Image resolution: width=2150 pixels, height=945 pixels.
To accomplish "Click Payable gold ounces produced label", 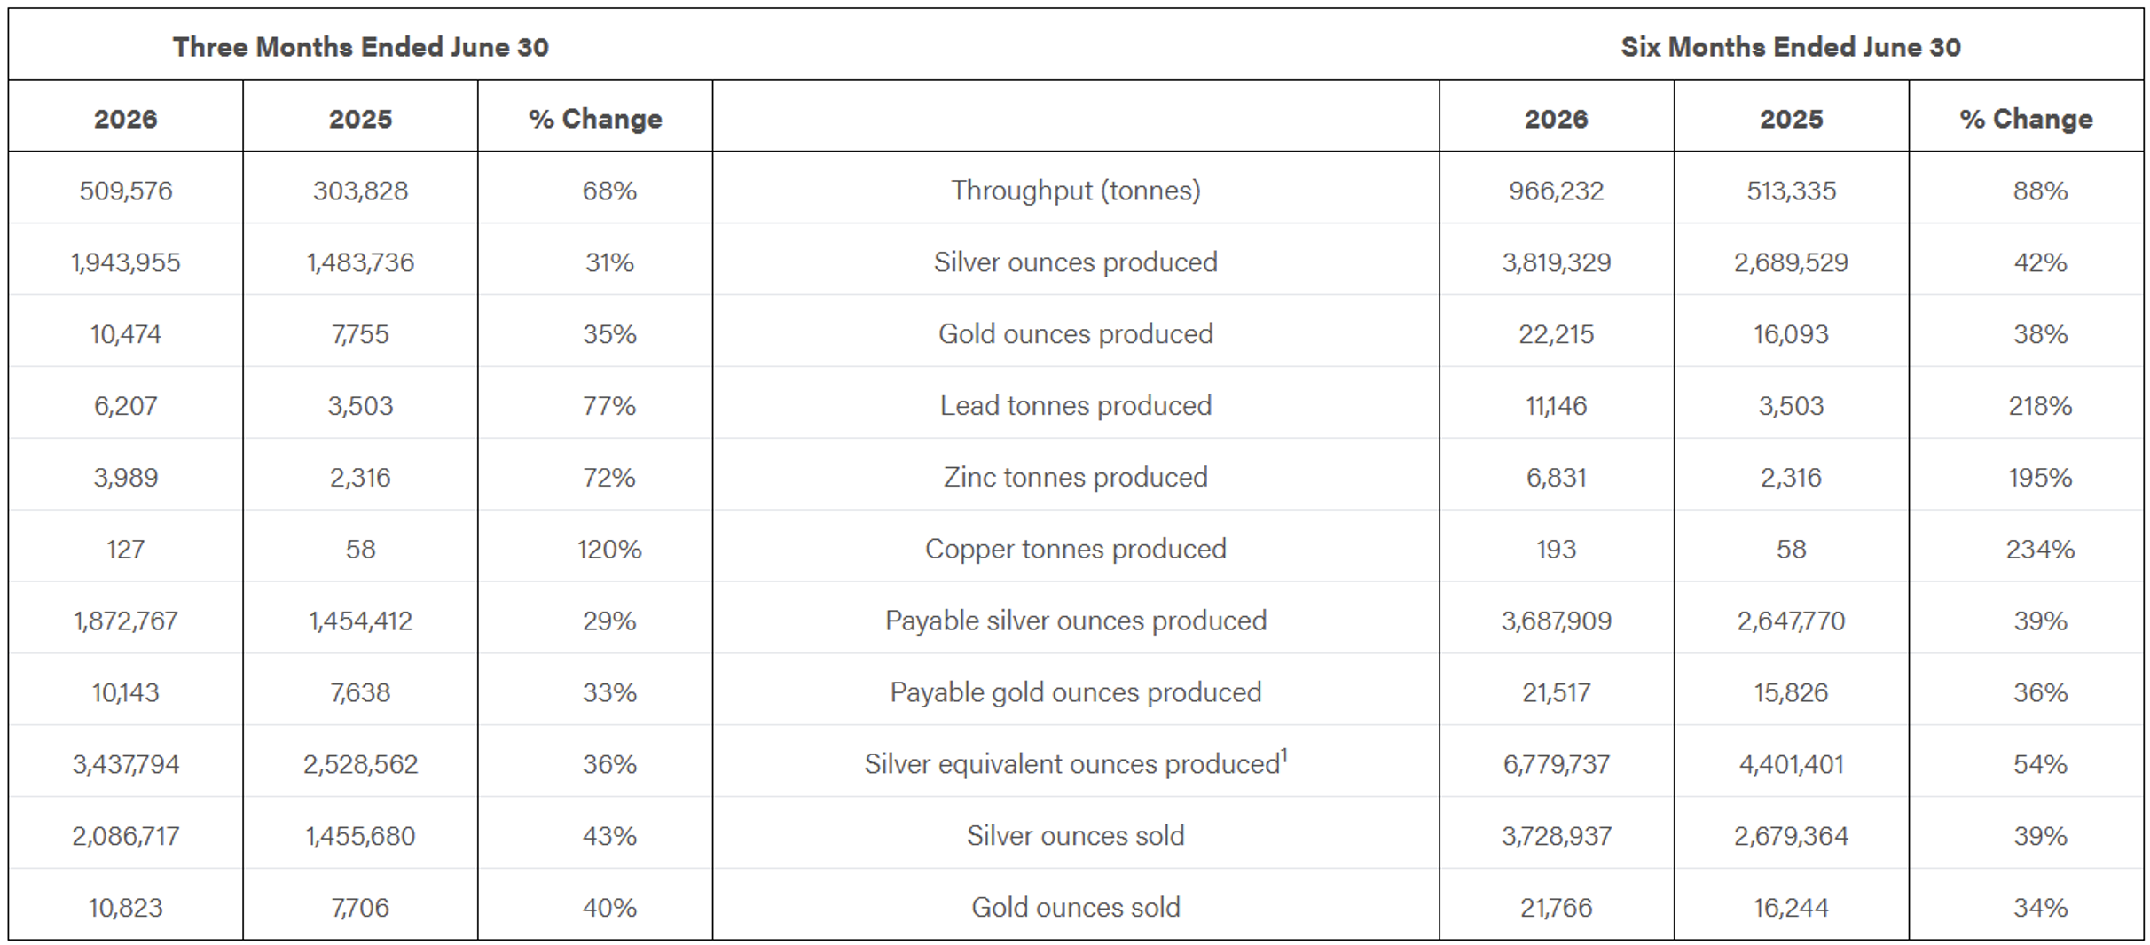I will point(1076,693).
